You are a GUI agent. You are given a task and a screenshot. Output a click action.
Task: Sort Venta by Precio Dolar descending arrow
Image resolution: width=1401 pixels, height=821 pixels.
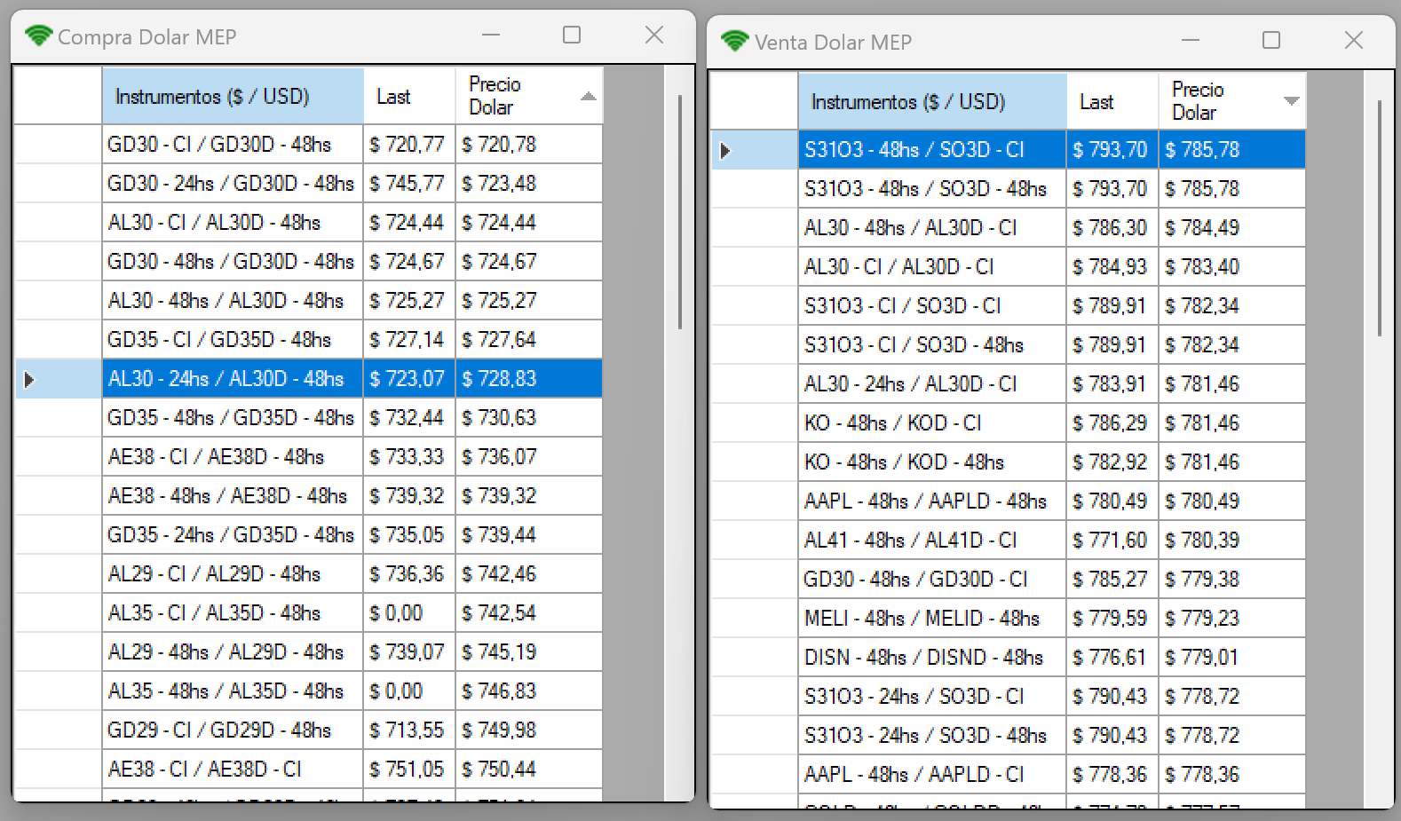[x=1292, y=101]
